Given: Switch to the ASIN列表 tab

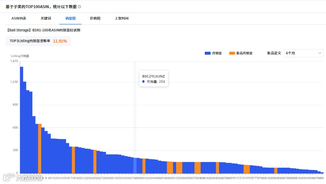Looking at the screenshot, I should click(x=19, y=18).
